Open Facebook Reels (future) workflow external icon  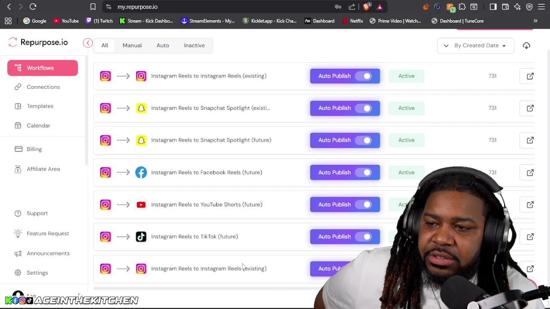tap(530, 173)
